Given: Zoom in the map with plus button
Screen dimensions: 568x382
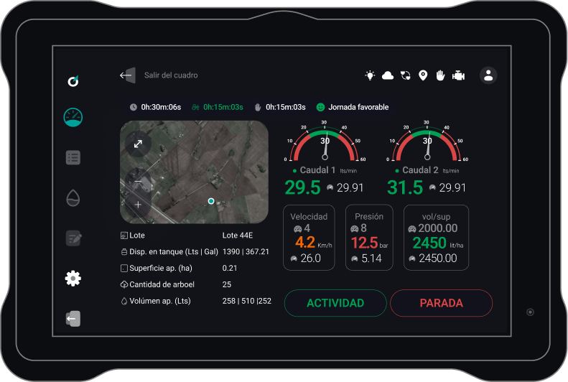Looking at the screenshot, I should click(138, 205).
